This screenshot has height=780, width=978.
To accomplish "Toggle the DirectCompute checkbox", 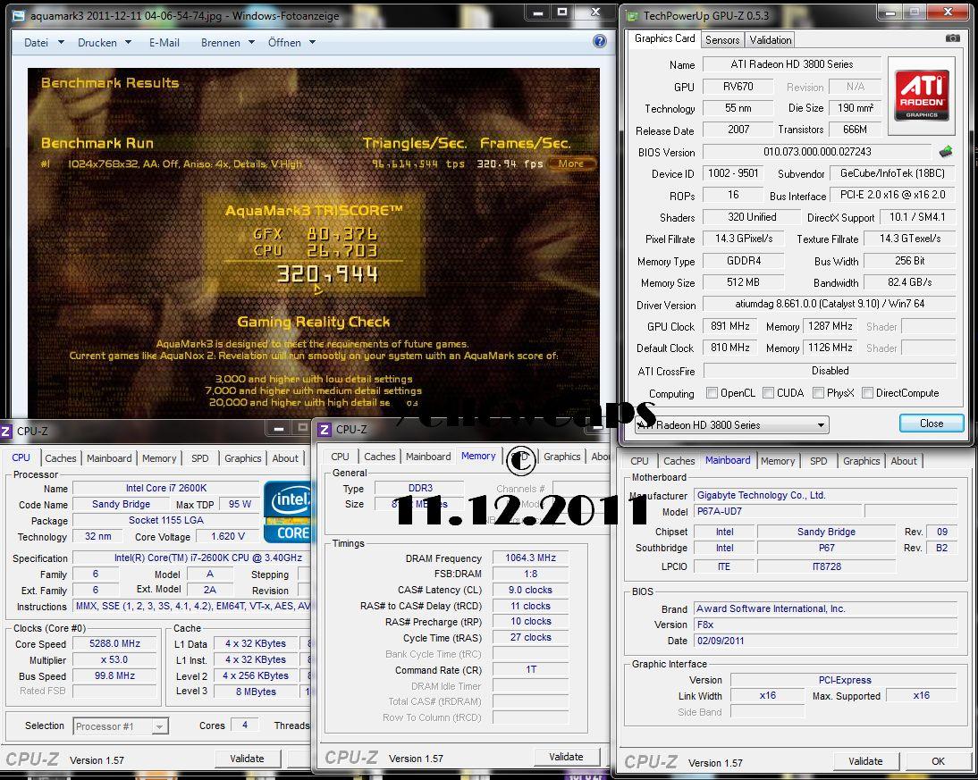I will (x=867, y=393).
